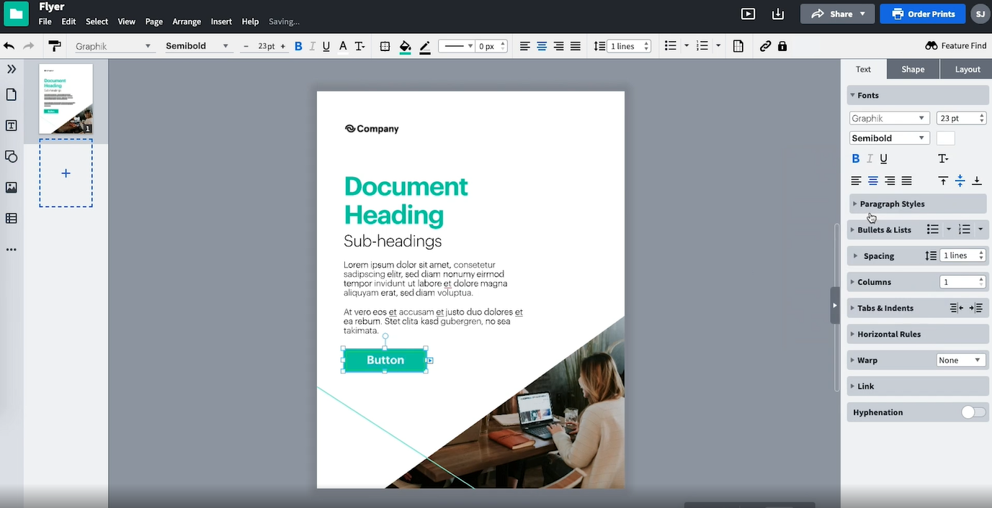This screenshot has width=992, height=508.
Task: Click the Order Prints button
Action: [x=922, y=14]
